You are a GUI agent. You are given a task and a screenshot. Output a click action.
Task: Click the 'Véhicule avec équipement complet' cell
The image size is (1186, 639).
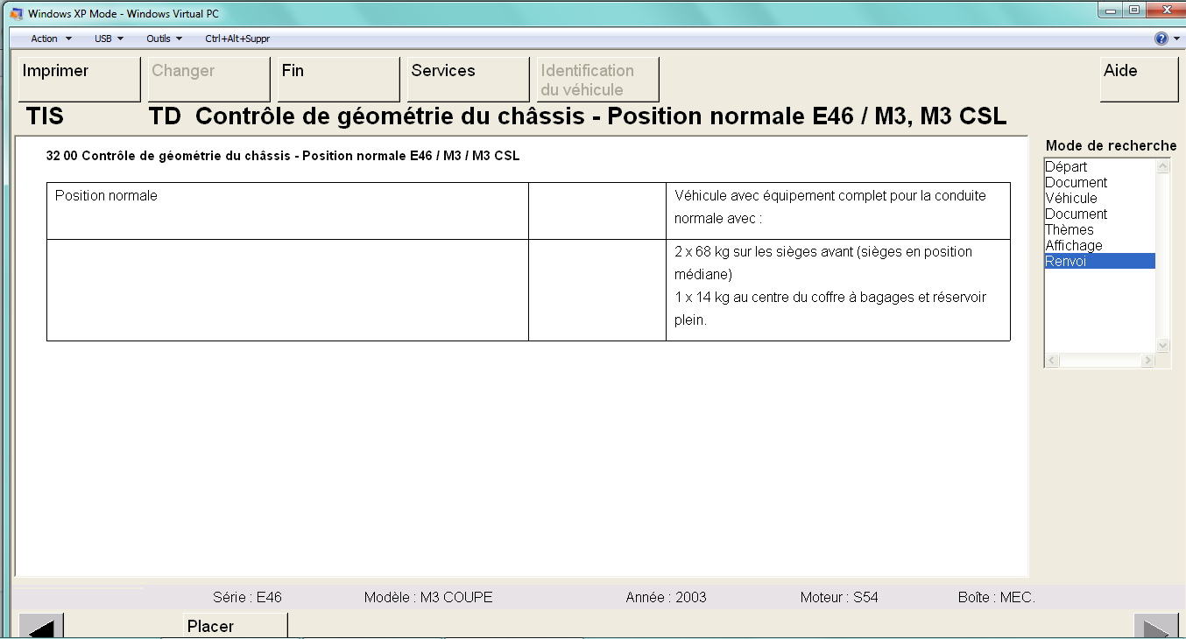click(x=838, y=211)
